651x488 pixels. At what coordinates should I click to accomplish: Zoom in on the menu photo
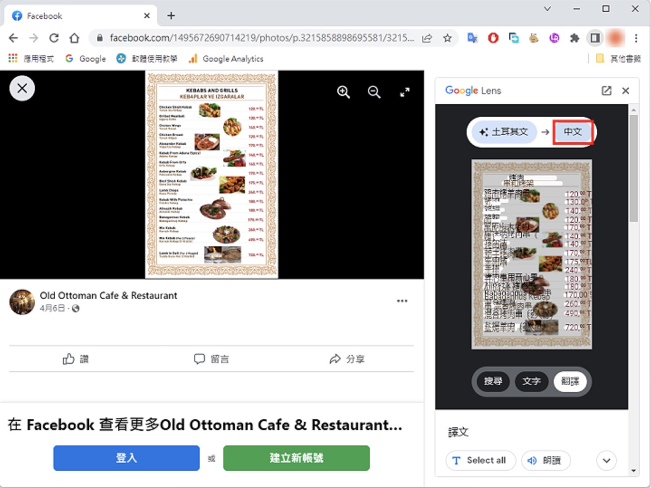[x=344, y=92]
